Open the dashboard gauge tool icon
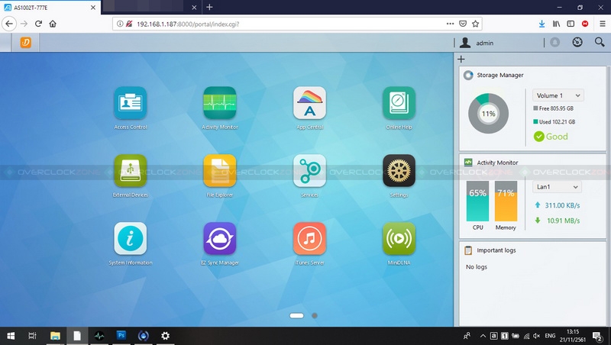Viewport: 611px width, 345px height. (577, 43)
